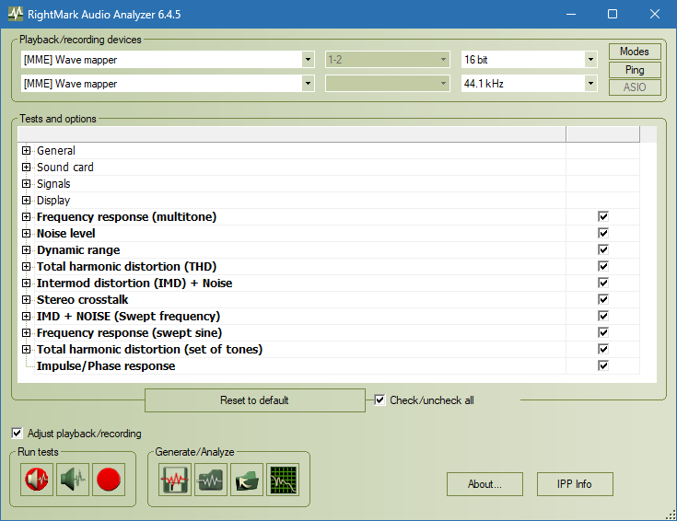Expand IMD + NOISE (Swept frequency) node
The image size is (677, 521).
click(x=27, y=316)
